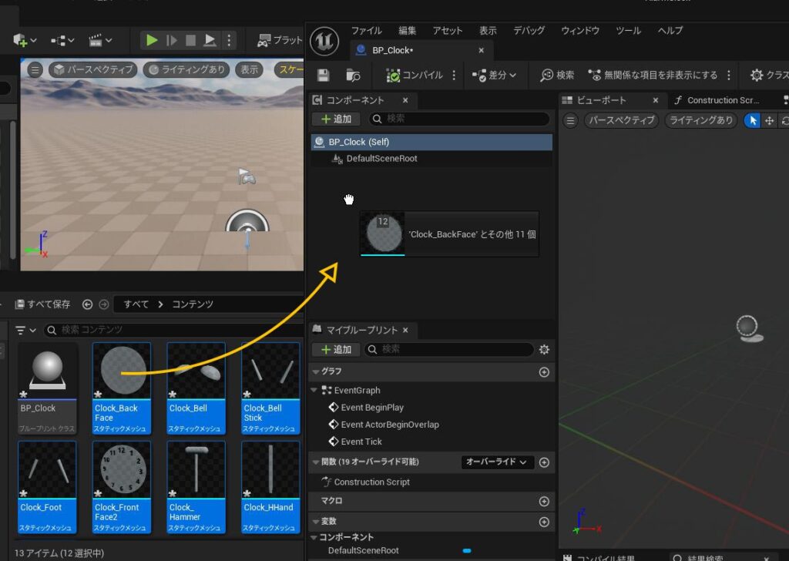Select the cursor select mode in viewport
The width and height of the screenshot is (789, 561).
[x=753, y=120]
